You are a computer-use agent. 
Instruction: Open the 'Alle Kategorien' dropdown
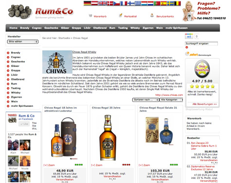pos(172,100)
